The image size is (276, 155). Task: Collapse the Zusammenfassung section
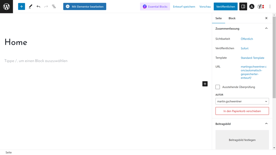242,29
